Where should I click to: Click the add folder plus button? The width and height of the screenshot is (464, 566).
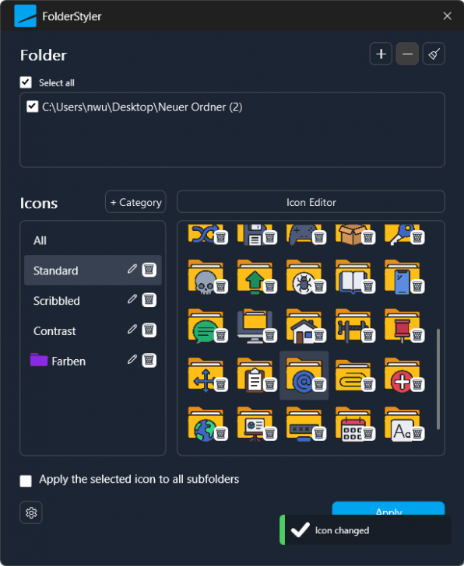(x=381, y=54)
